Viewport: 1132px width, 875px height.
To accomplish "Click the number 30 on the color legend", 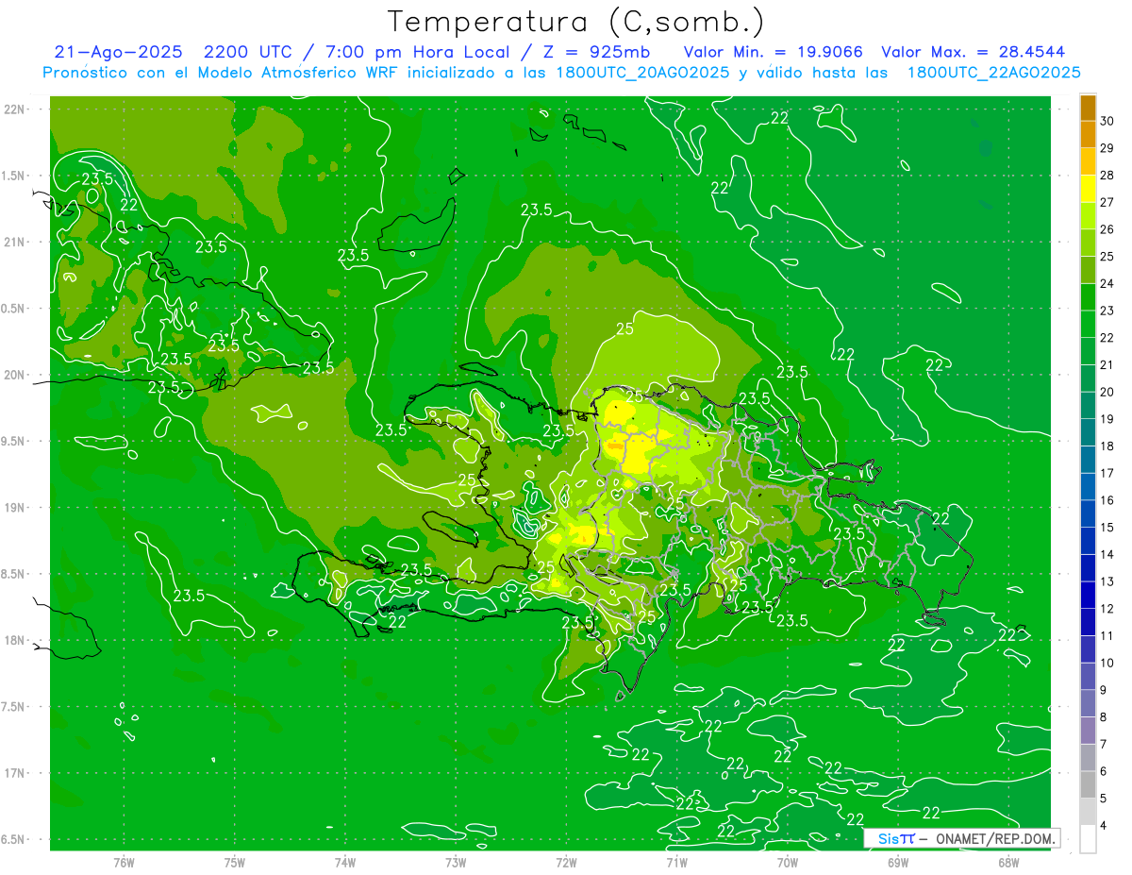I will coord(1107,121).
